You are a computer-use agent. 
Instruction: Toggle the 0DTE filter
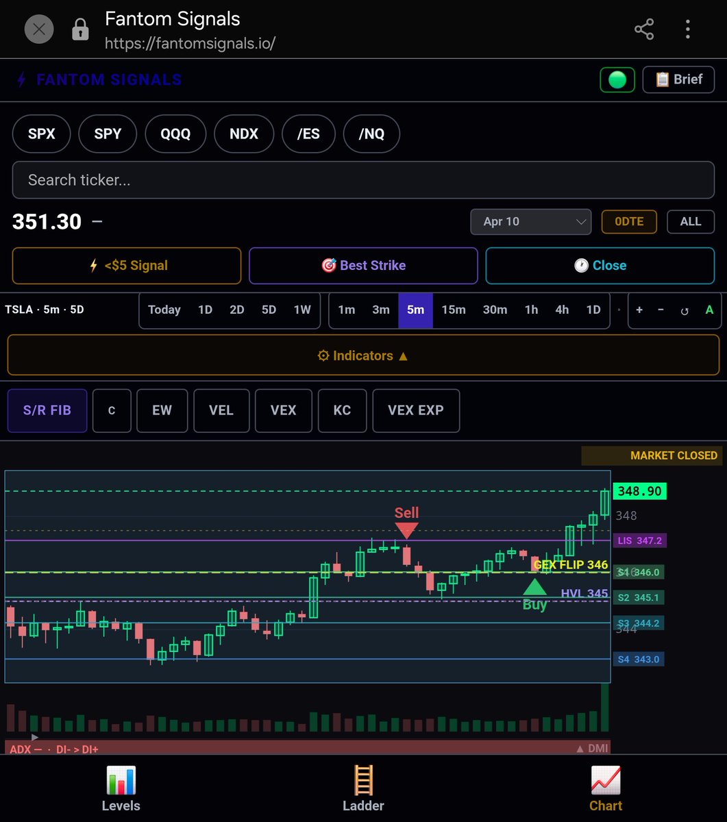pyautogui.click(x=629, y=221)
